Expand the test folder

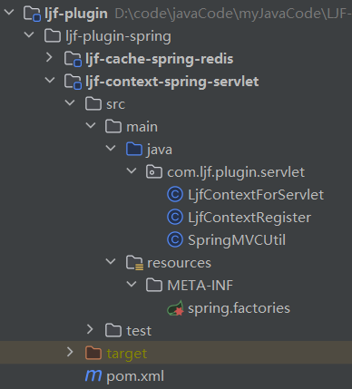[x=90, y=329]
